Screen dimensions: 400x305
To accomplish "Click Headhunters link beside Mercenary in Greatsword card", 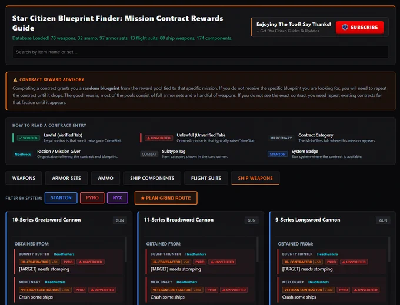I will click(x=55, y=282).
